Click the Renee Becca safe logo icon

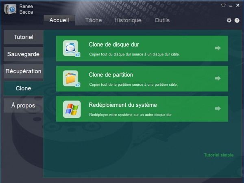point(10,9)
